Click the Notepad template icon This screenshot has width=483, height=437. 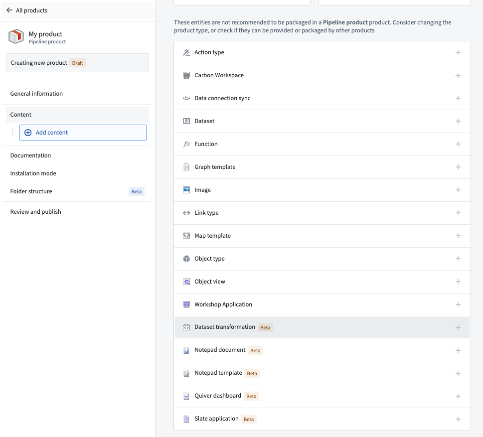click(x=186, y=373)
